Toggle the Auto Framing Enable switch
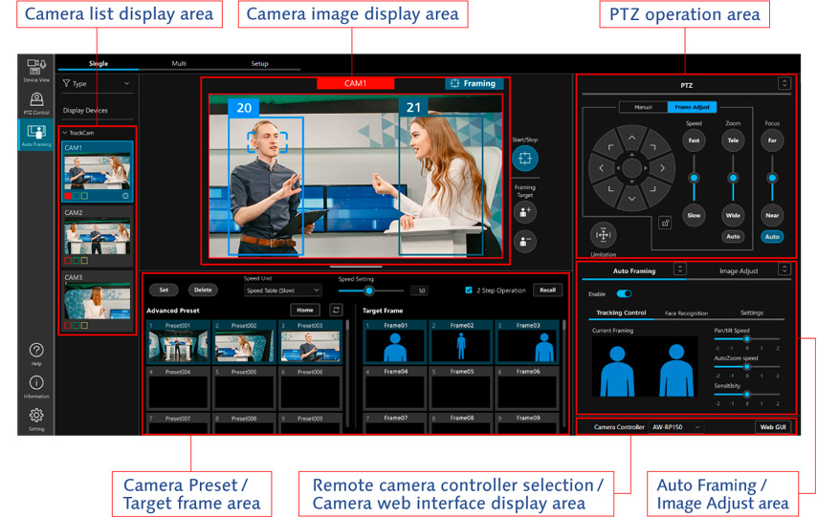 coord(624,293)
